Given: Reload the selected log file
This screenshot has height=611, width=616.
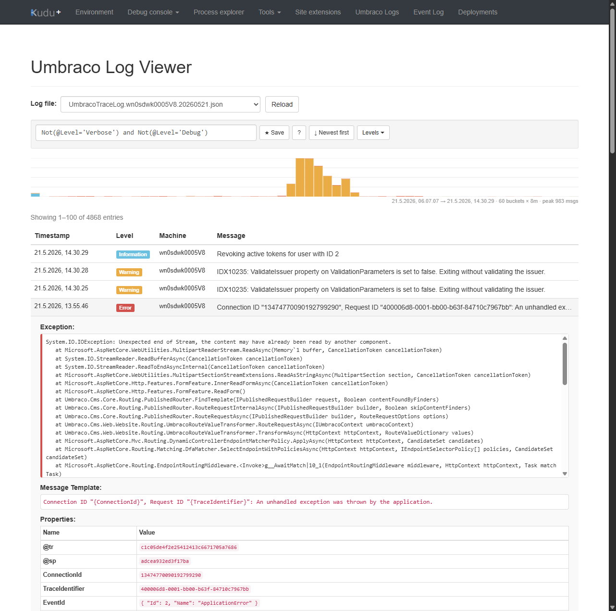Looking at the screenshot, I should point(282,104).
